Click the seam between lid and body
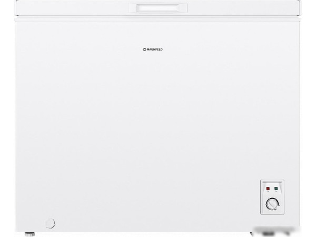 79,15
